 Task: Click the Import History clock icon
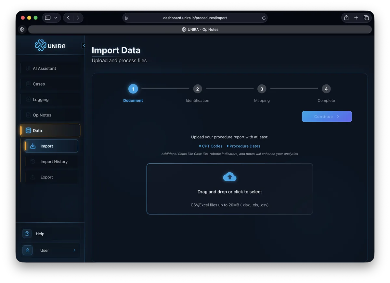[33, 162]
